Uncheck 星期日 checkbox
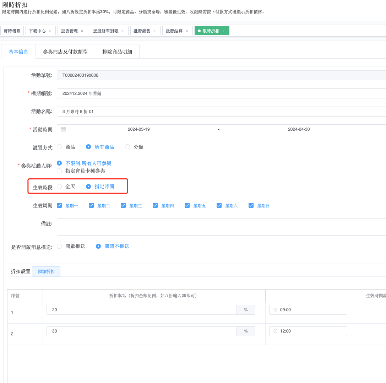 (251, 205)
